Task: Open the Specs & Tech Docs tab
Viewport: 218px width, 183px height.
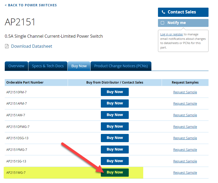Action: pyautogui.click(x=48, y=66)
